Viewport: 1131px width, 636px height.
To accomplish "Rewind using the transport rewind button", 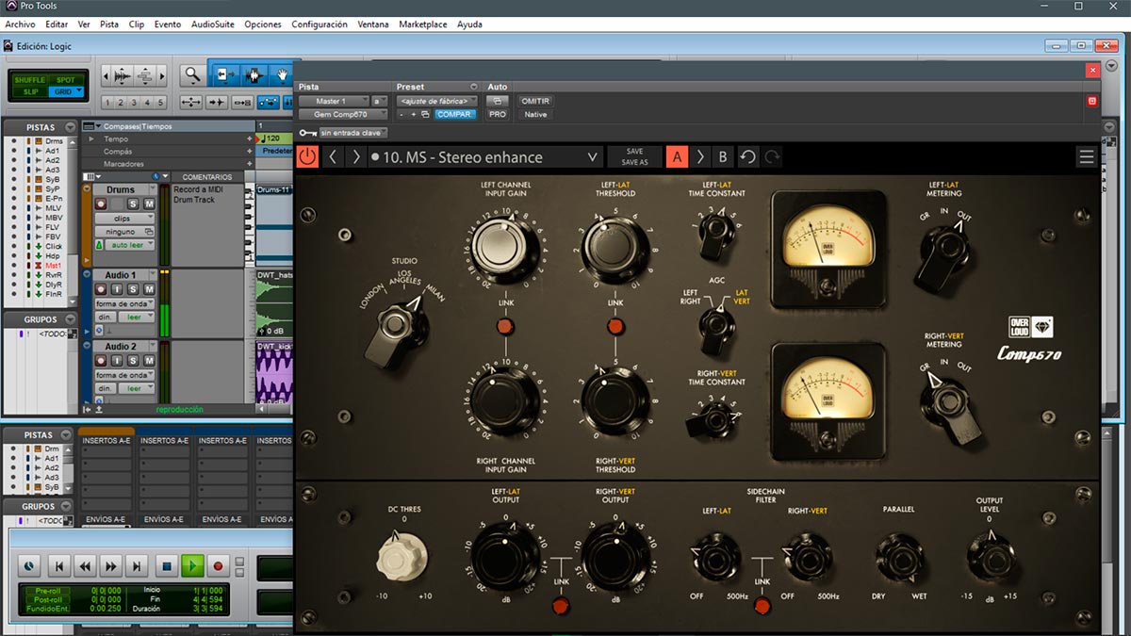I will coord(86,566).
